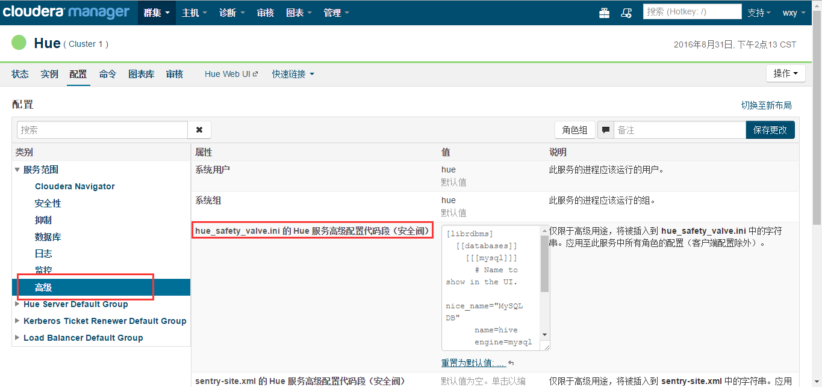This screenshot has width=822, height=387.
Task: Click the safety valve textarea scrollbar thumb
Action: coord(544,263)
